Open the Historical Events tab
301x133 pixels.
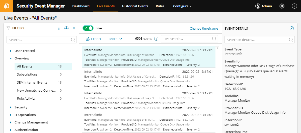[135, 6]
